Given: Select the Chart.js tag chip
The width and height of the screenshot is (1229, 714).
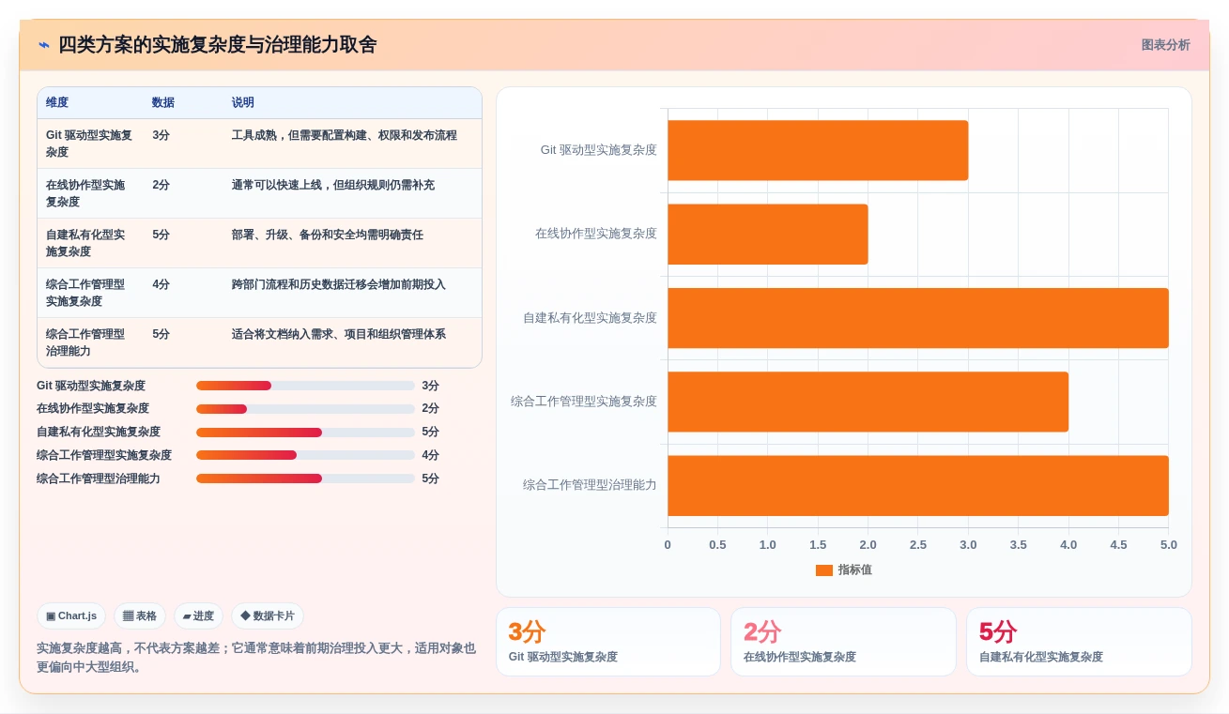Looking at the screenshot, I should pyautogui.click(x=71, y=616).
